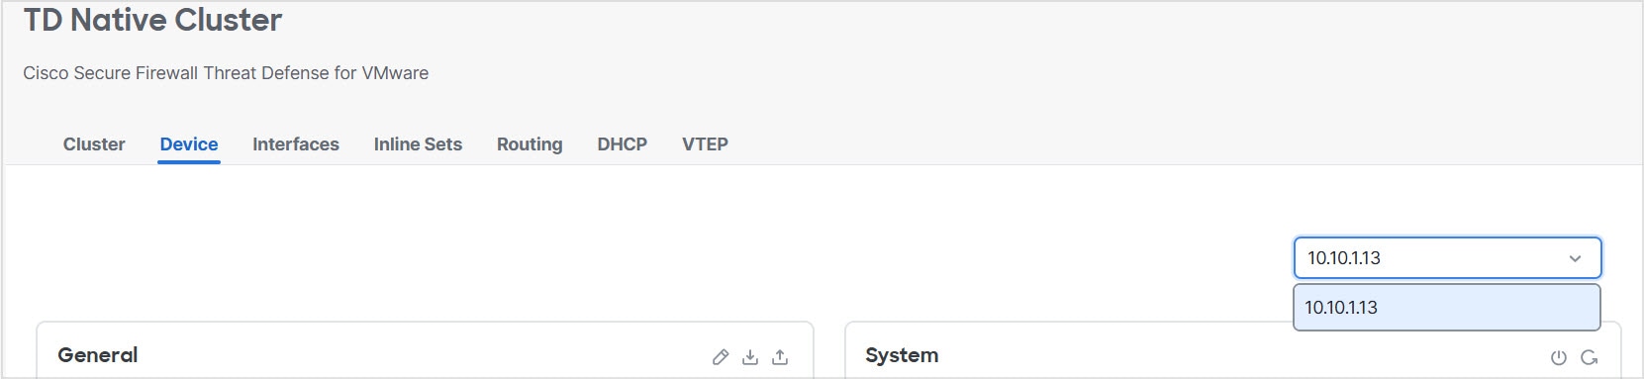Click the Cisco Secure Firewall Threat Defense subtitle
Viewport: 1644px width, 379px height.
pos(226,73)
